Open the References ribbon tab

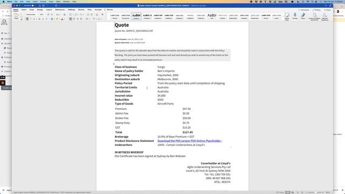[60, 10]
